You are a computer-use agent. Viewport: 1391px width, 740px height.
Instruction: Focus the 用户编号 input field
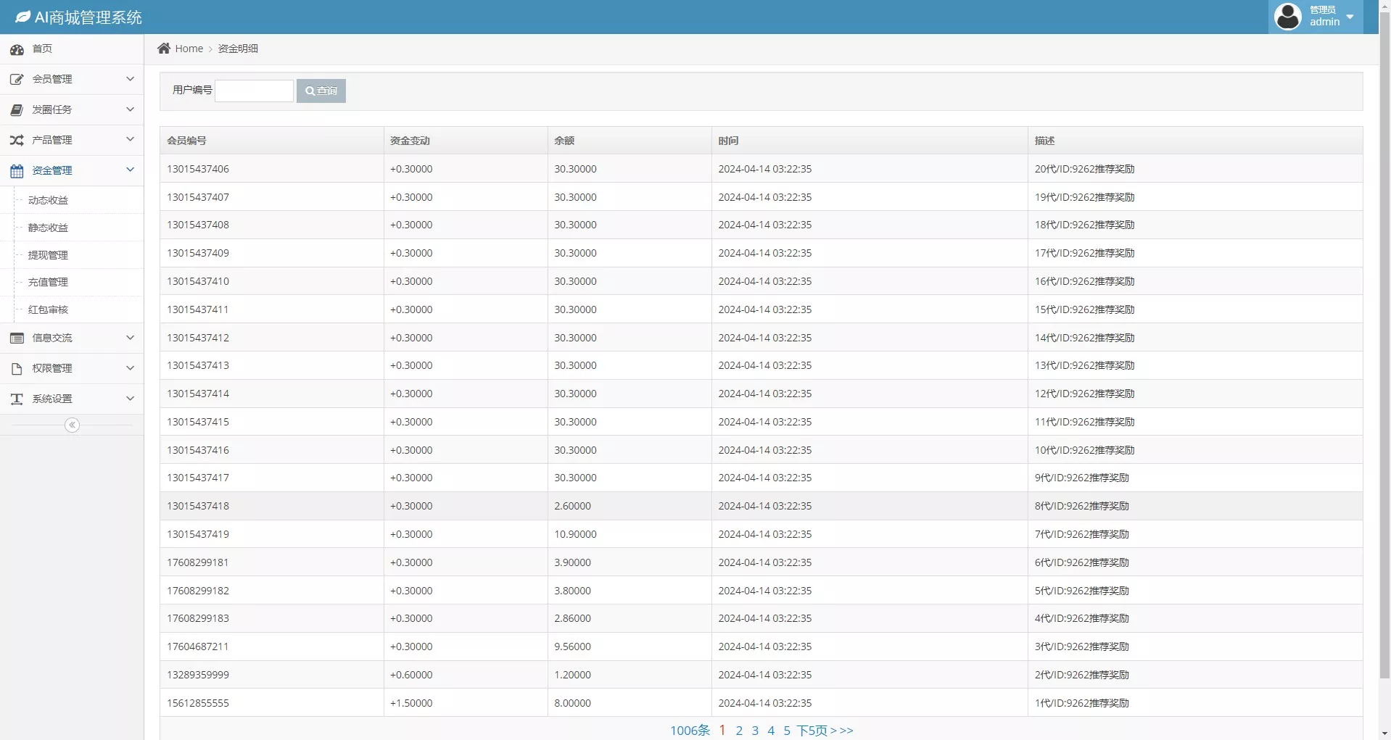pyautogui.click(x=254, y=91)
